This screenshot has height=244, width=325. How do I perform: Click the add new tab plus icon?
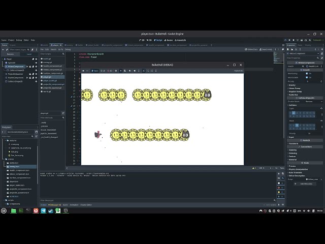tap(211, 45)
